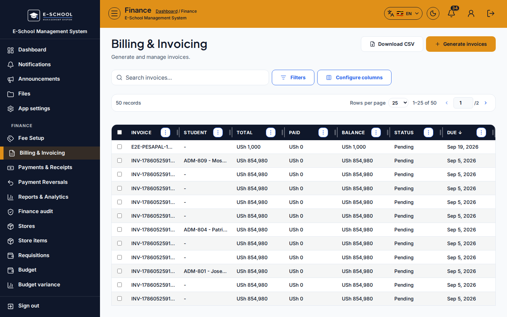Check the ADM-809 - Mos... invoice row
This screenshot has width=507, height=317.
pyautogui.click(x=120, y=161)
